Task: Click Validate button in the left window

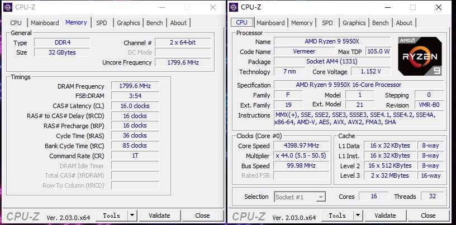Action: (x=159, y=216)
